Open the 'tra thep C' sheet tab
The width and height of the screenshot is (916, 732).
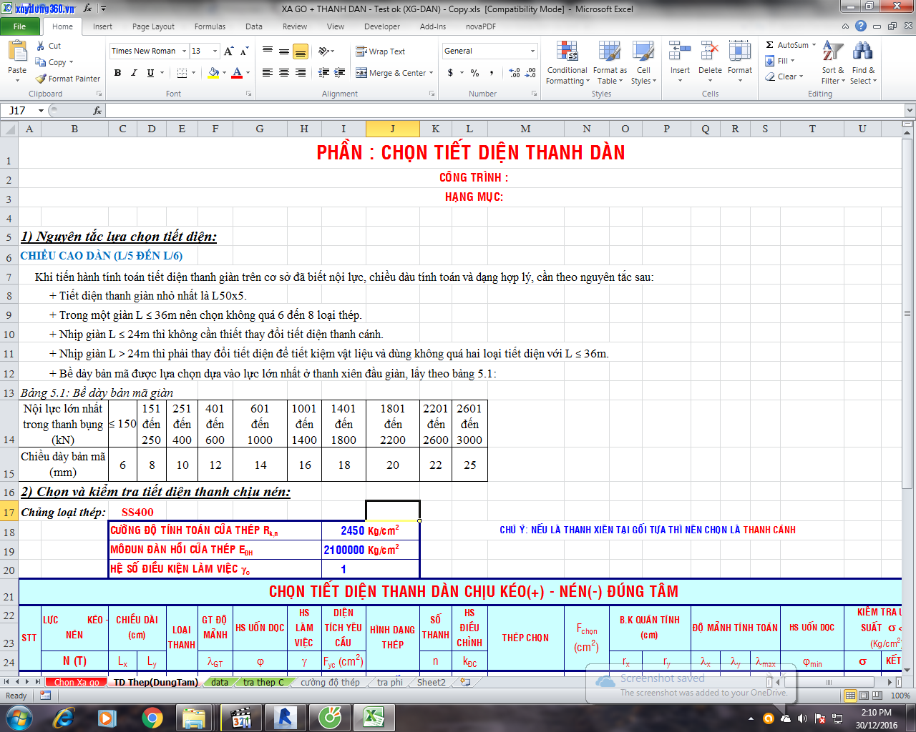263,682
